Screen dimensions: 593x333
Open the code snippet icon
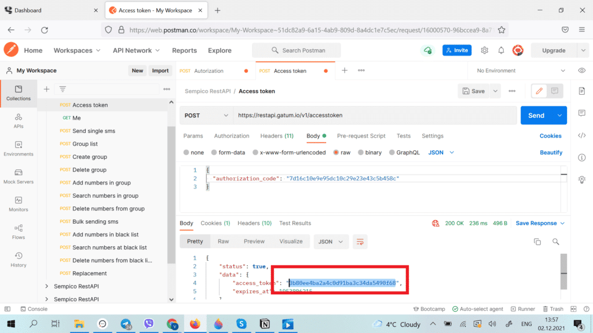[581, 135]
